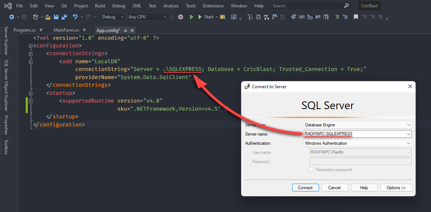Open the Git menu
This screenshot has height=212, width=431.
pos(64,6)
